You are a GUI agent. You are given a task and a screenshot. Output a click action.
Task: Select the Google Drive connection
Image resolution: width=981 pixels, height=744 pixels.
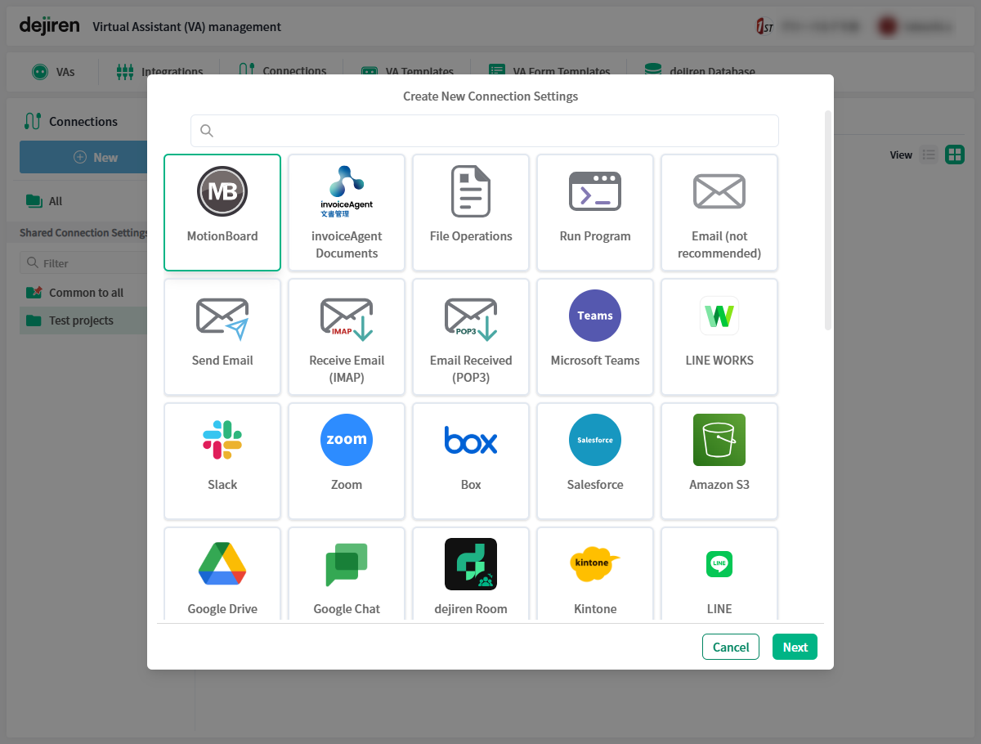click(x=222, y=575)
